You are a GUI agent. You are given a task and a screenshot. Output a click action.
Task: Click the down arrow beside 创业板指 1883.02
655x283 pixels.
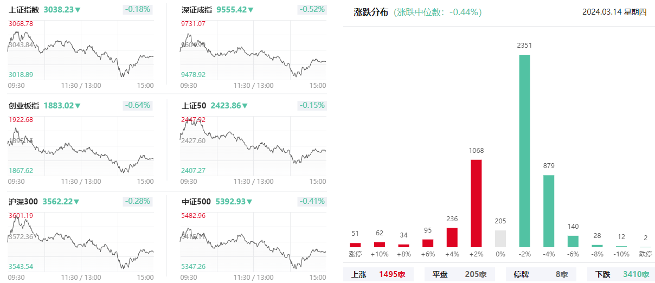77,106
